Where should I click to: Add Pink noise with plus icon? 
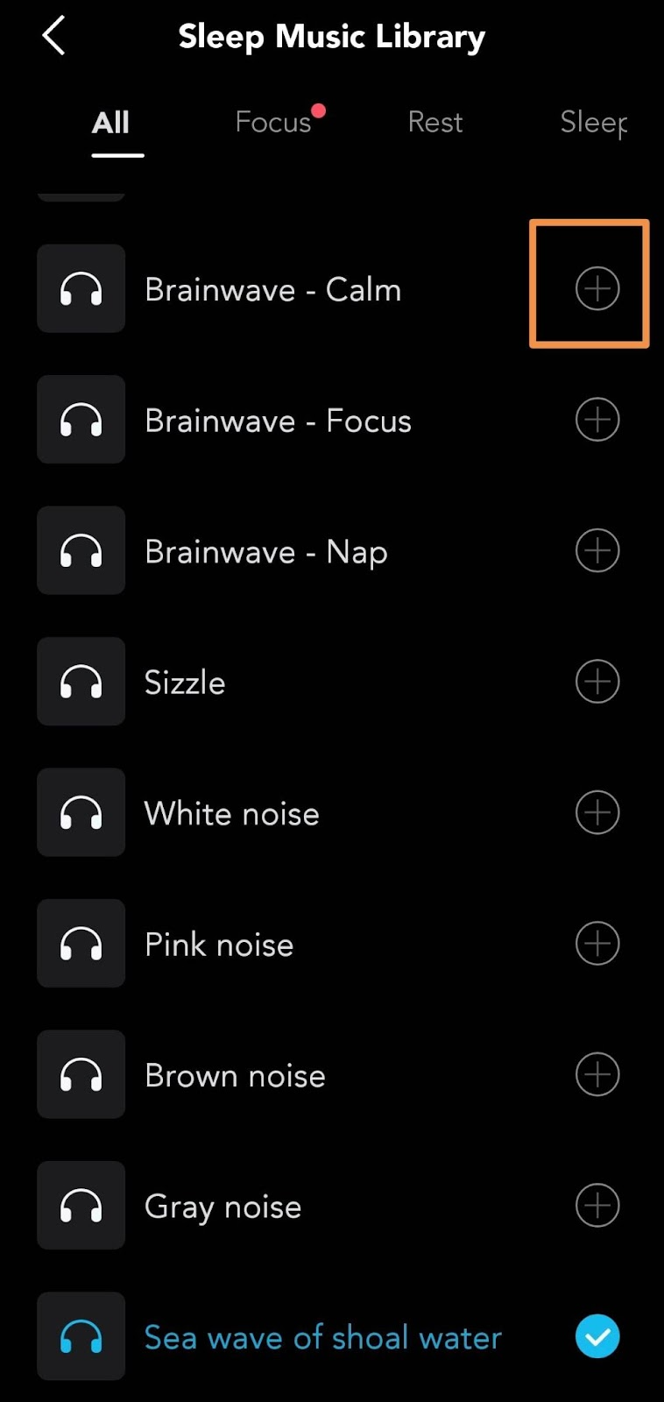click(597, 944)
